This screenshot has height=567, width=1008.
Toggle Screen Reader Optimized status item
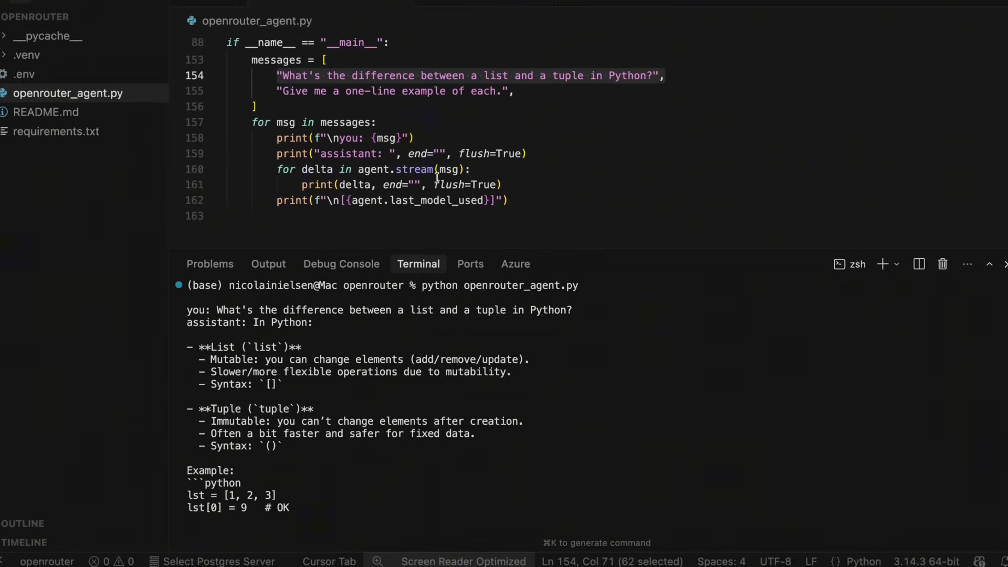click(x=464, y=561)
